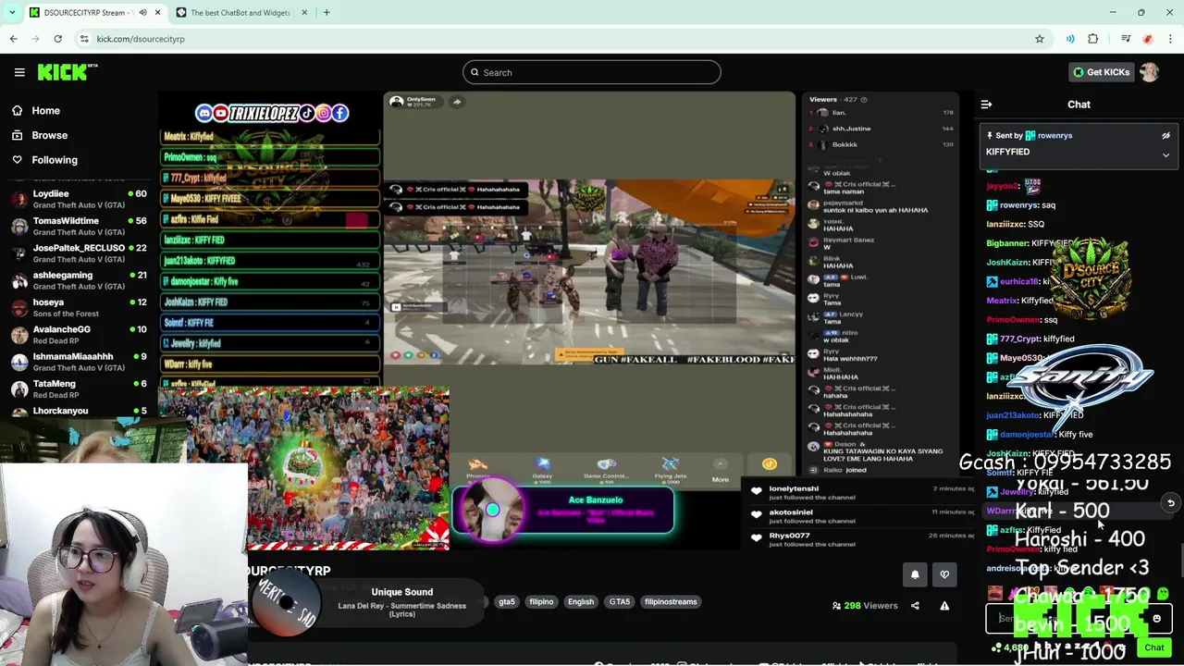Viewport: 1184px width, 666px height.
Task: Click the KICK logo
Action: point(67,72)
